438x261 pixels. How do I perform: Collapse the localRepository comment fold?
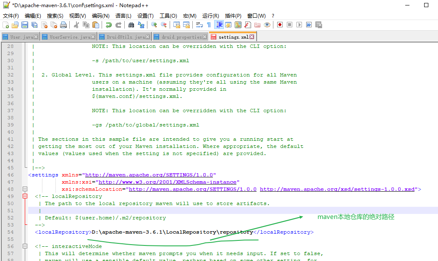tap(25, 196)
